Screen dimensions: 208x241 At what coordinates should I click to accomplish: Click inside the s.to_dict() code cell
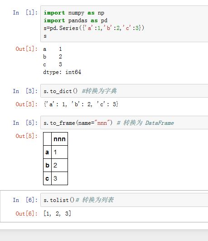coord(124,91)
